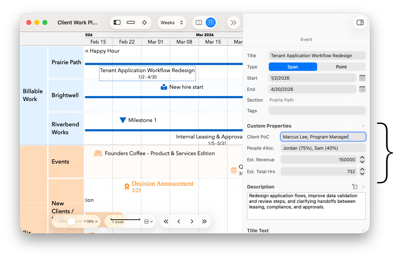Select the point (diamond) shape icon
This screenshot has width=399, height=259.
tap(144, 22)
